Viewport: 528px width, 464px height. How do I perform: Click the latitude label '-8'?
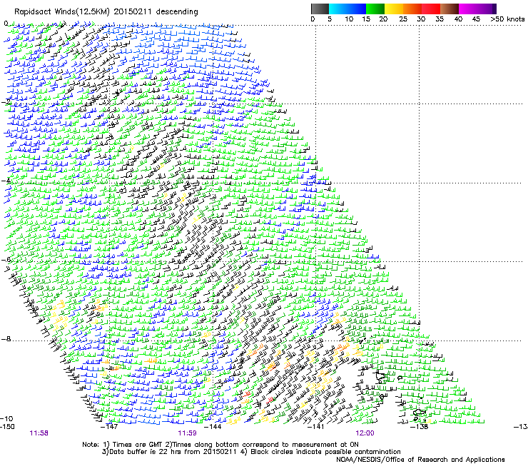6,339
